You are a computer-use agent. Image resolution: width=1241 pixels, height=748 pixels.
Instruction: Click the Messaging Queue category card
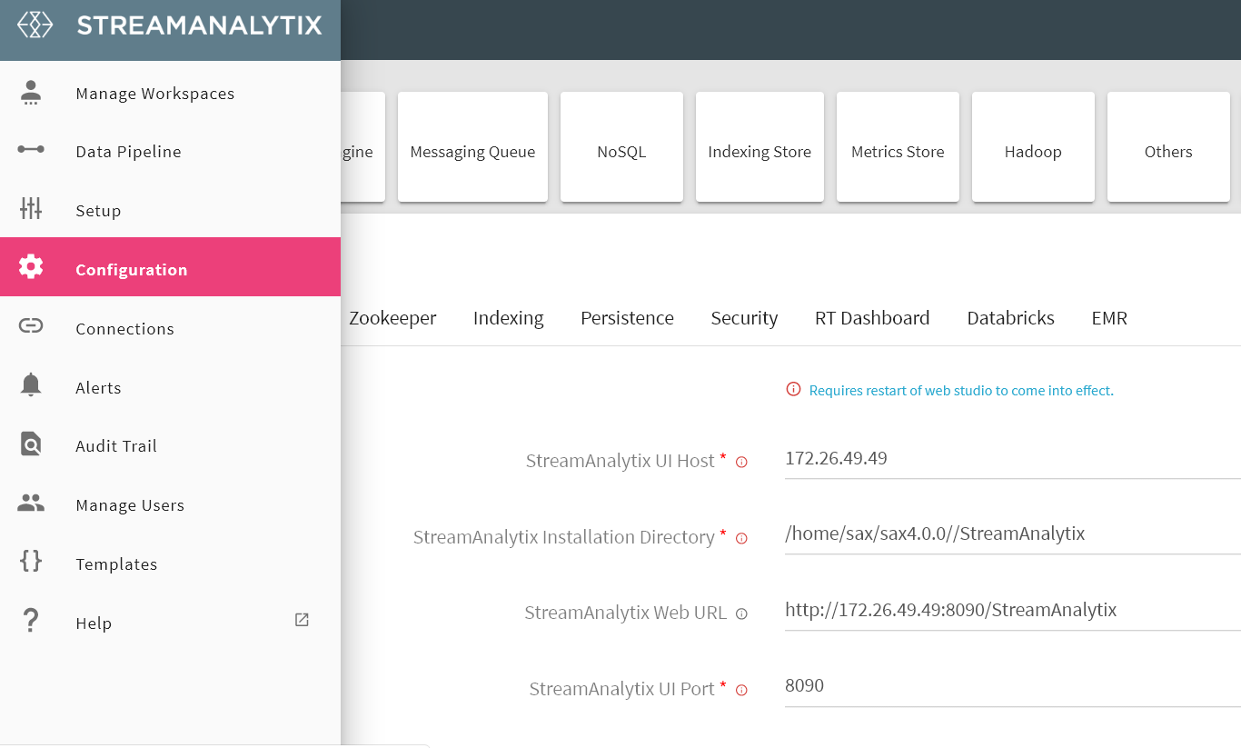click(x=472, y=147)
